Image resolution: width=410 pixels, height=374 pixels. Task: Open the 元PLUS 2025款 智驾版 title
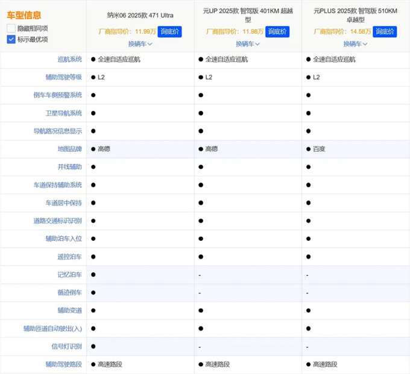pyautogui.click(x=355, y=15)
